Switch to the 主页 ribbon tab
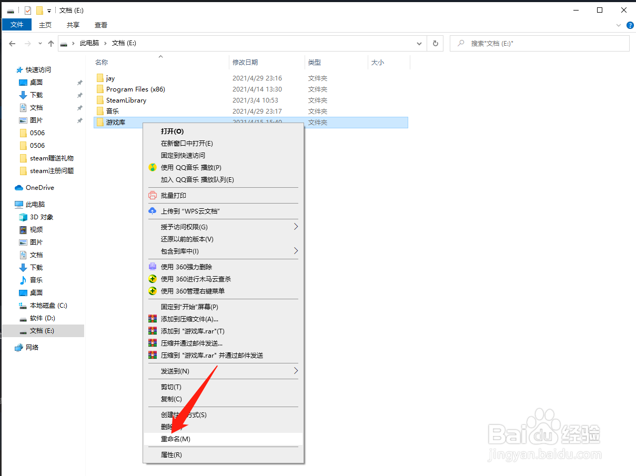Screen dimensions: 636x476 point(45,25)
